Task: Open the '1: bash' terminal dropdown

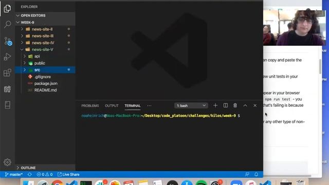Action: (191, 105)
